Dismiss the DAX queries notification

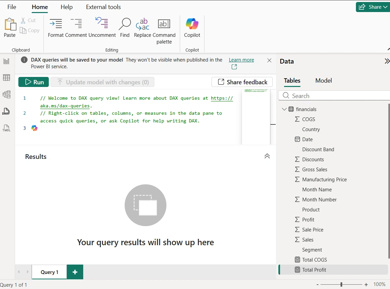click(x=269, y=61)
